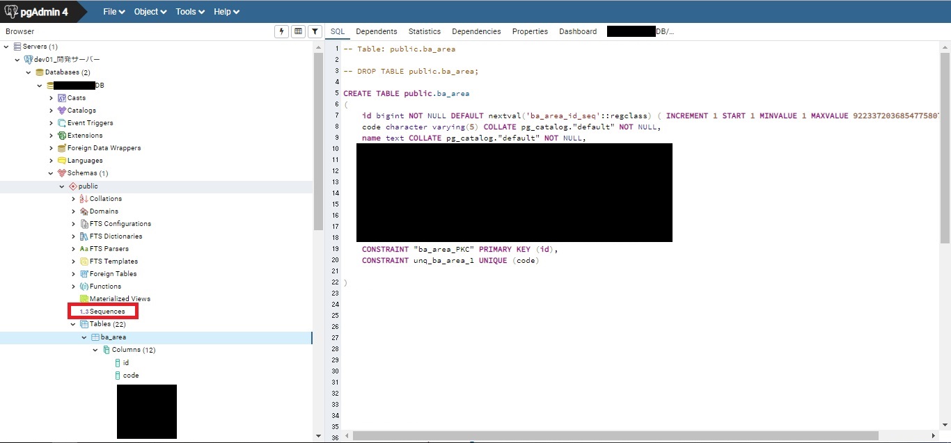
Task: Click the FTS Configurations icon
Action: coord(84,224)
